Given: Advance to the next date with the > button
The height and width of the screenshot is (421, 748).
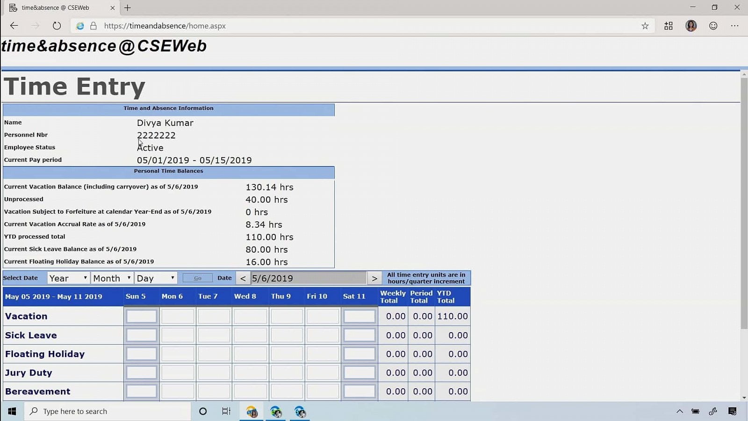Looking at the screenshot, I should click(x=374, y=278).
